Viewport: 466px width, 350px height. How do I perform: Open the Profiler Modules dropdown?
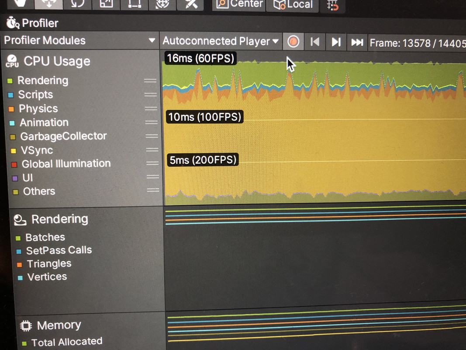click(x=79, y=40)
